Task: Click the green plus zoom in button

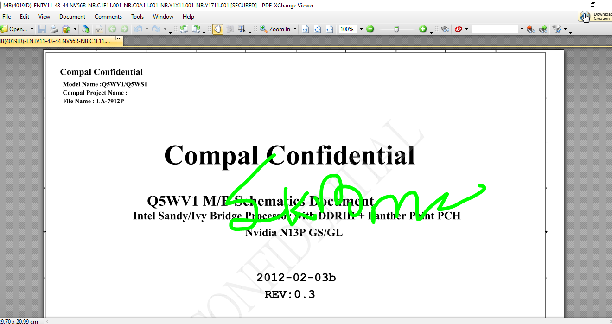Action: 423,29
